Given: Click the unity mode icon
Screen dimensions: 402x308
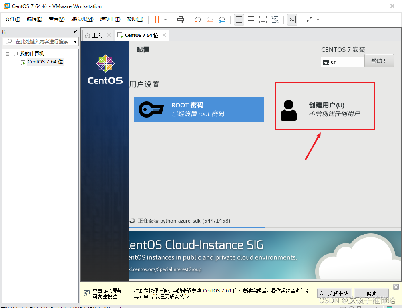Looking at the screenshot, I should [275, 20].
